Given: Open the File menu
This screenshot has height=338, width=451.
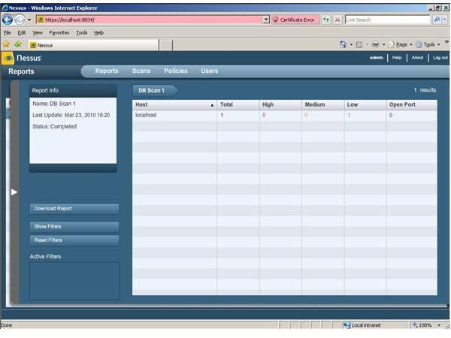Looking at the screenshot, I should 8,33.
